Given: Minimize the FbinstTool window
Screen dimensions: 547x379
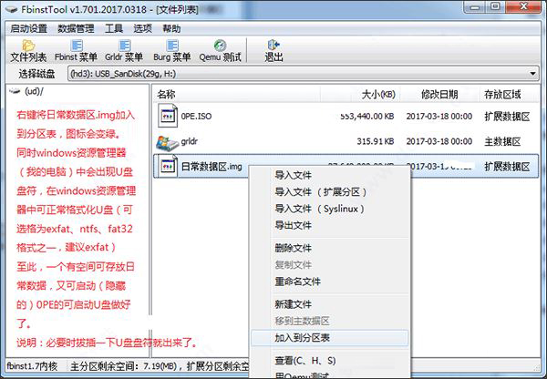Looking at the screenshot, I should [476, 7].
